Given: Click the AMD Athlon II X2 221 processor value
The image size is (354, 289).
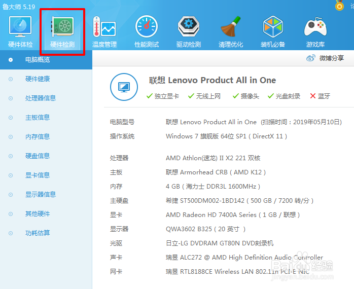Looking at the screenshot, I should pos(213,158).
